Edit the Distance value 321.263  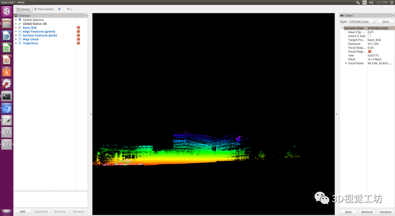tap(373, 43)
